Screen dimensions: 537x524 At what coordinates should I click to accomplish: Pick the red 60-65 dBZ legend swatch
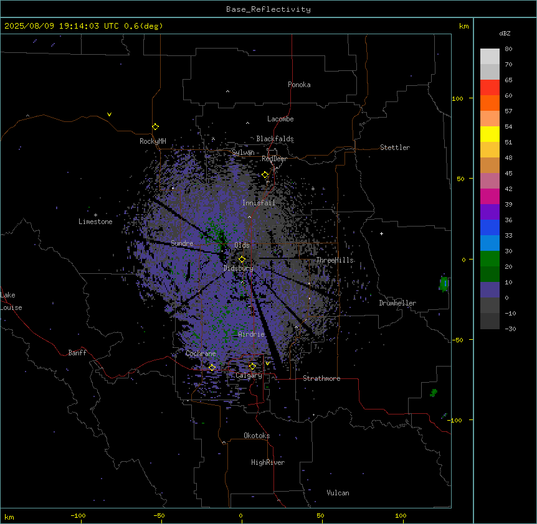coord(490,88)
